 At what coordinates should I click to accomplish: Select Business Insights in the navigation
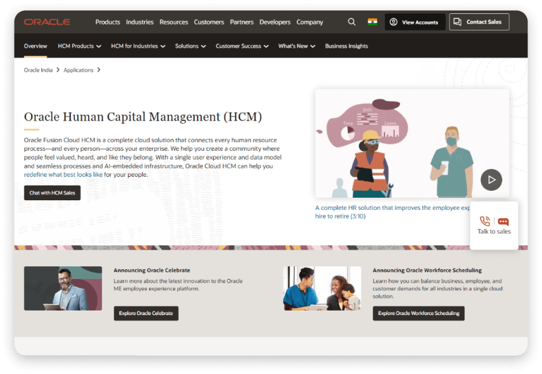point(346,46)
